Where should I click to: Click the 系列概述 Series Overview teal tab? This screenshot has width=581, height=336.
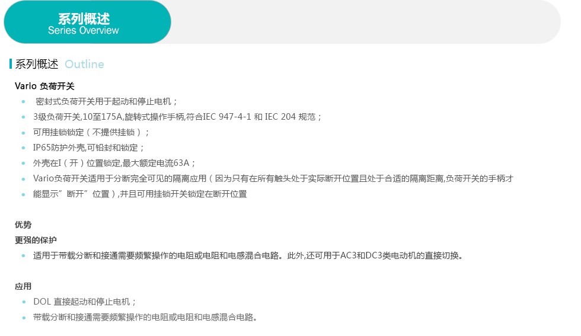tap(88, 23)
